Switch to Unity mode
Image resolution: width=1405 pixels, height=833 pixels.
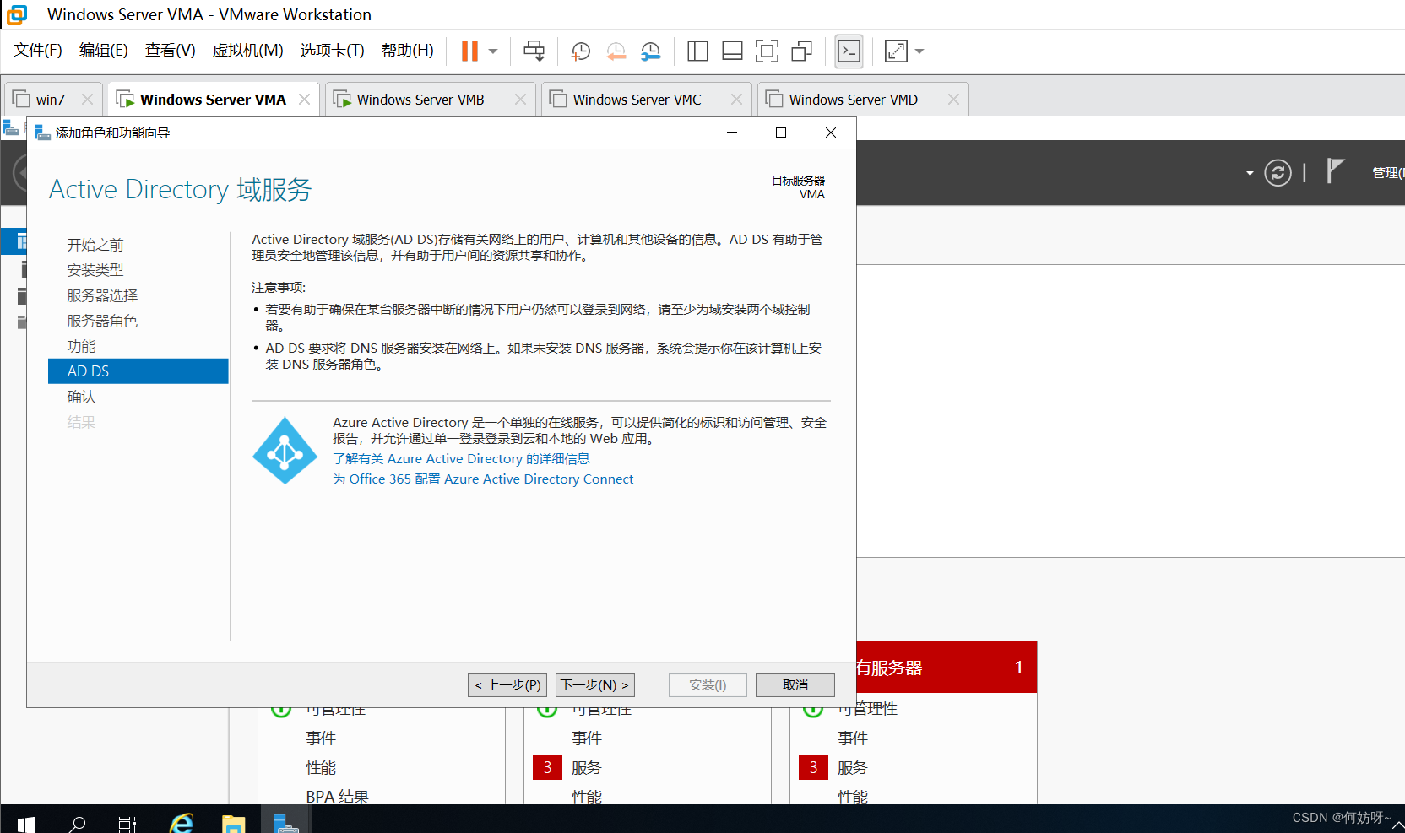click(801, 51)
